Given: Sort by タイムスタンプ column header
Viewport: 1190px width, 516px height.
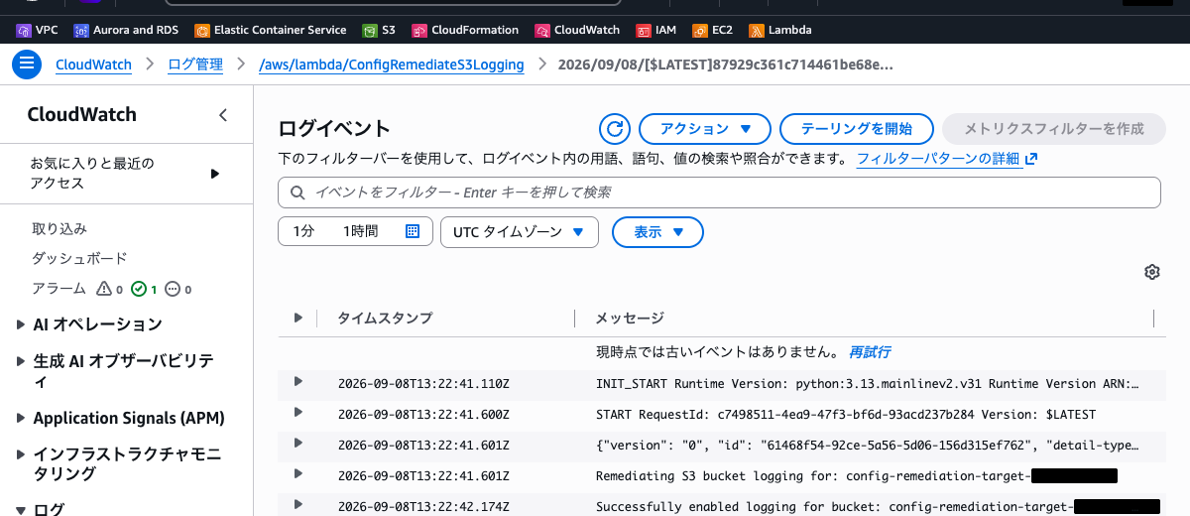Looking at the screenshot, I should click(x=385, y=318).
